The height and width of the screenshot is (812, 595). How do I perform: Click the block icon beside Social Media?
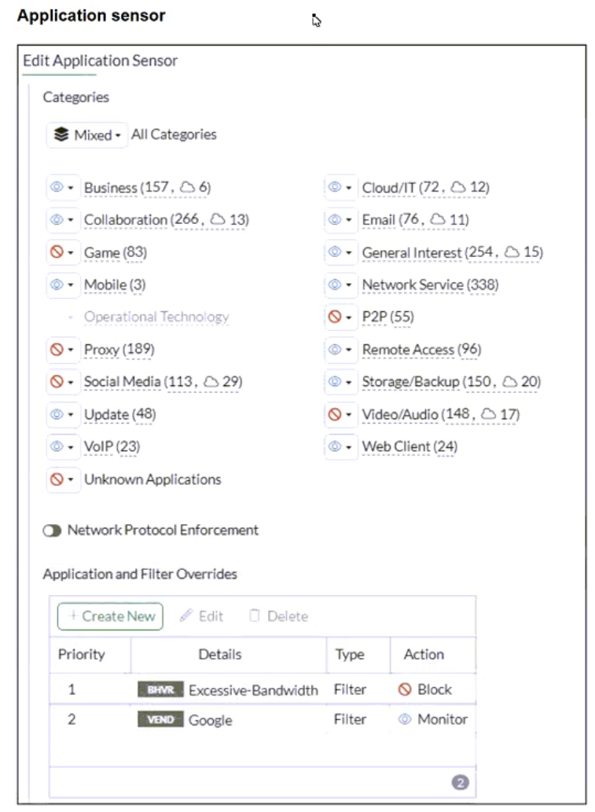coord(57,382)
